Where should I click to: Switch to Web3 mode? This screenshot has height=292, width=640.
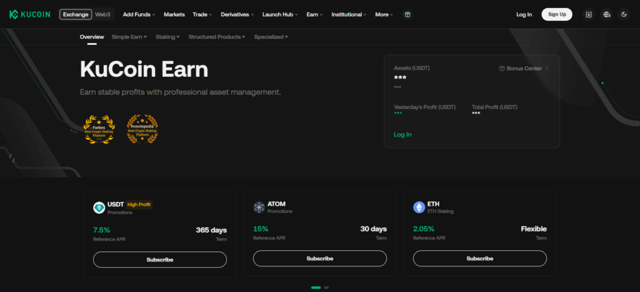[103, 14]
